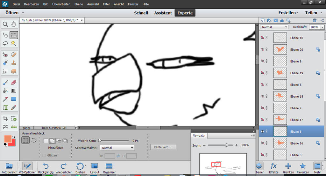Viewport: 326px width, 176px height.
Task: Open the Bearbeiten menu
Action: point(32,4)
